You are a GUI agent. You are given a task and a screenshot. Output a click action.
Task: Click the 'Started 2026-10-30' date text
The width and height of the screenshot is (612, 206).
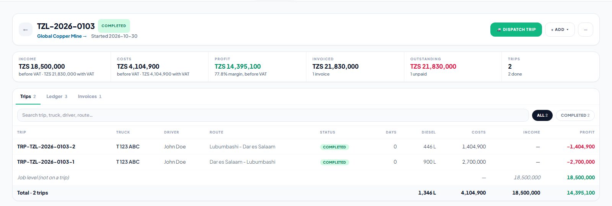click(x=114, y=36)
